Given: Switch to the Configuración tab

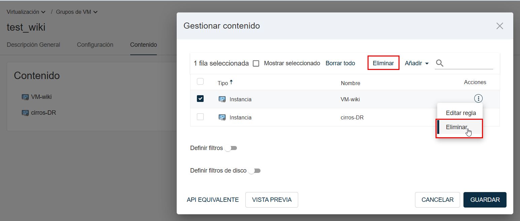Looking at the screenshot, I should tap(95, 44).
